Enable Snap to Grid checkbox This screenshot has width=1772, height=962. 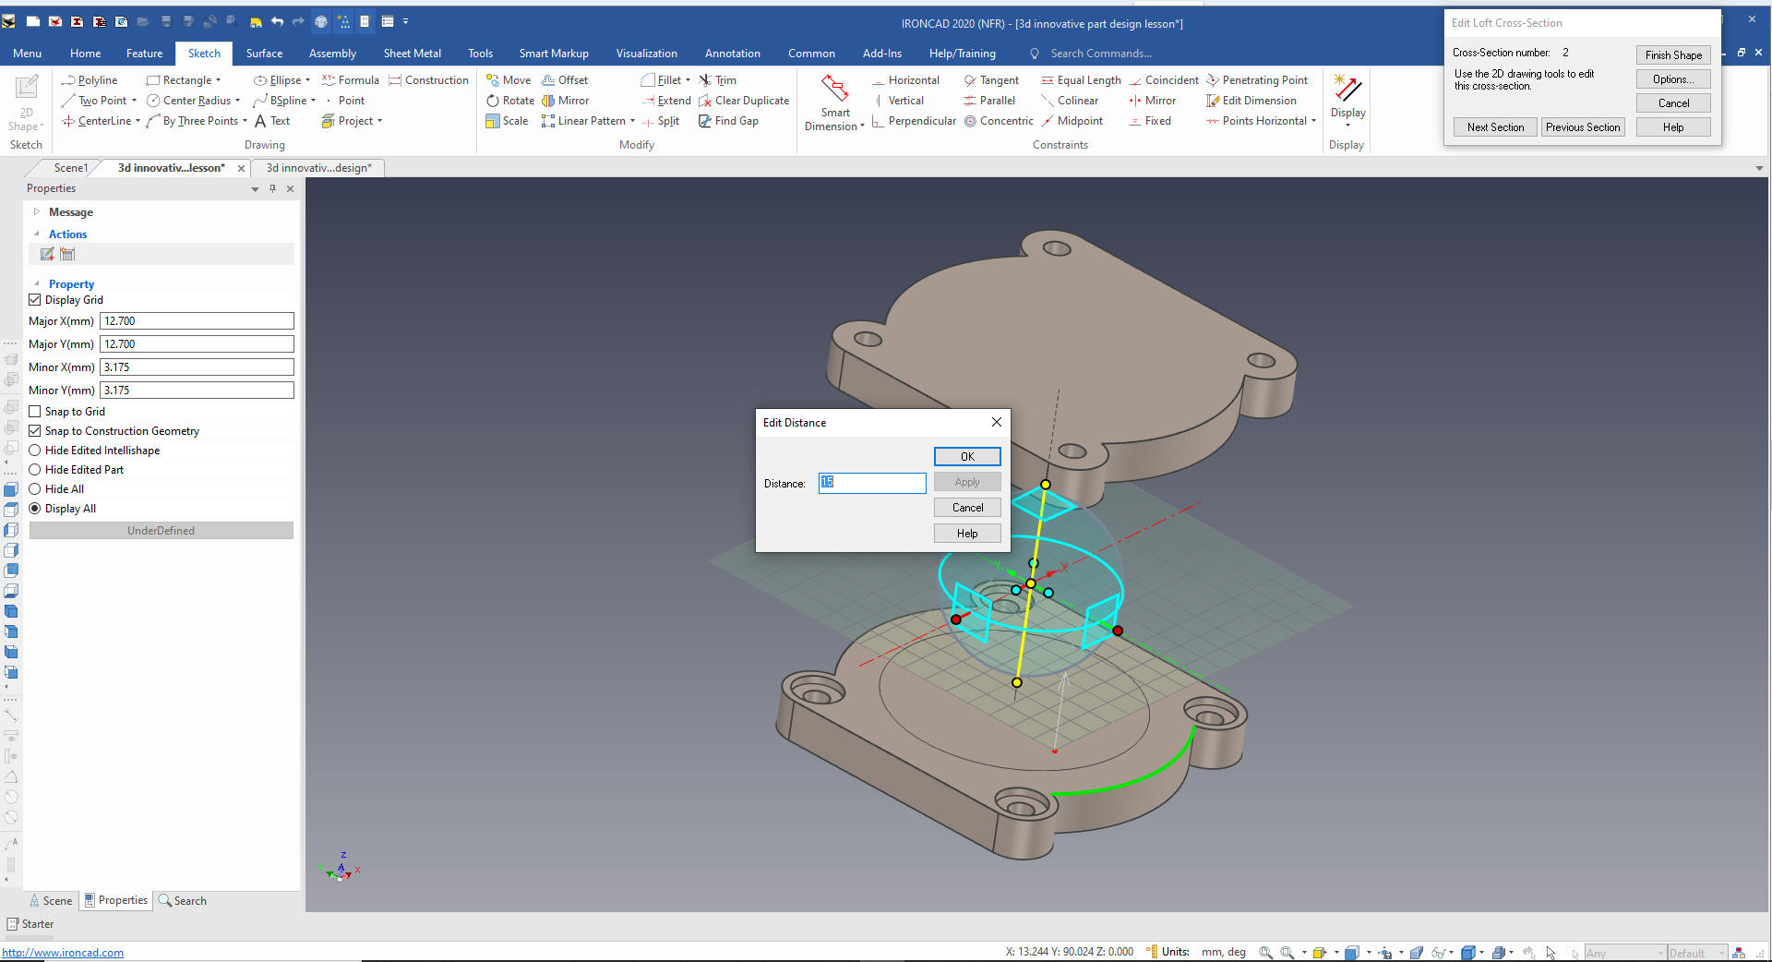coord(35,412)
